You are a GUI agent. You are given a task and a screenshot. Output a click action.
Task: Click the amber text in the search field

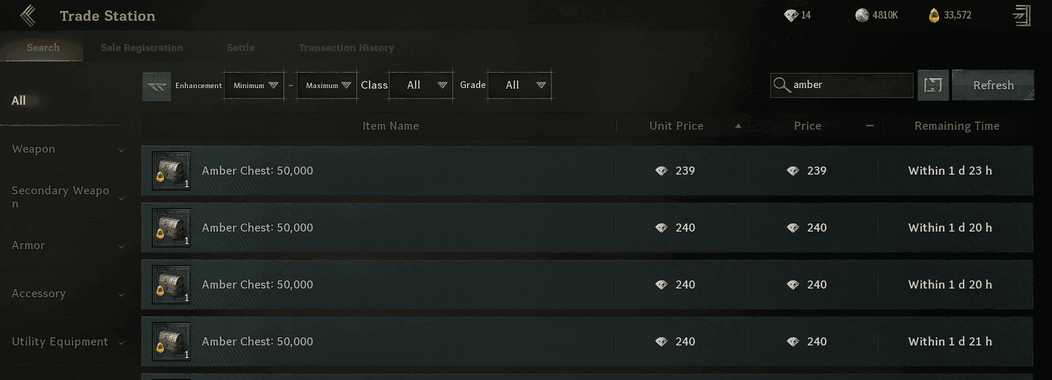tap(807, 85)
